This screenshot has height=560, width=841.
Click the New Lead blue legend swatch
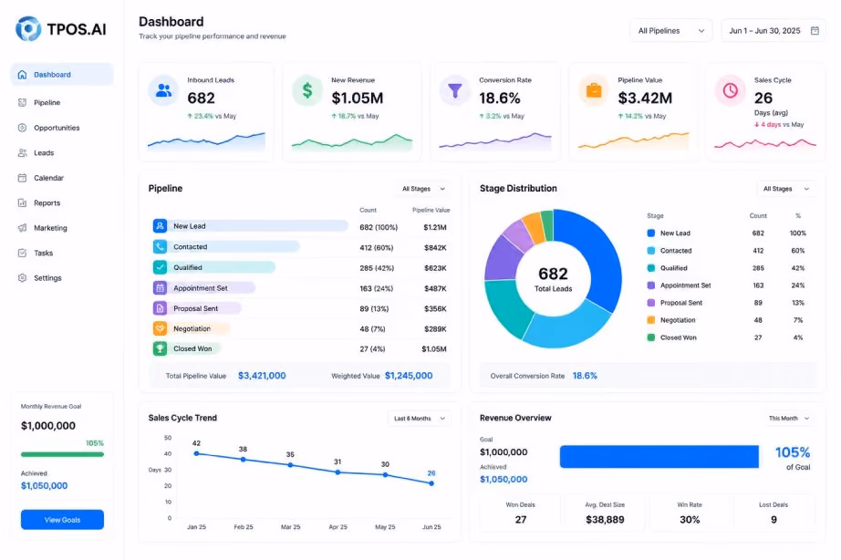pos(651,233)
